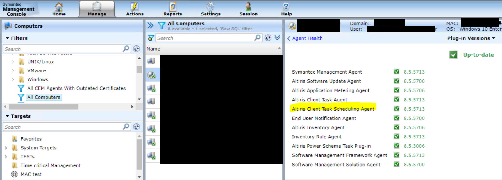Click the filter criteria icon beside Search
The height and width of the screenshot is (180, 502).
coord(151,38)
